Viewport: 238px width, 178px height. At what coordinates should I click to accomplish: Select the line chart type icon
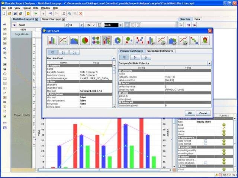click(63, 40)
